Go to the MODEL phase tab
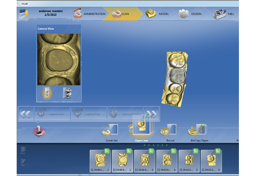Image resolution: width=256 pixels, height=176 pixels. click(x=157, y=14)
